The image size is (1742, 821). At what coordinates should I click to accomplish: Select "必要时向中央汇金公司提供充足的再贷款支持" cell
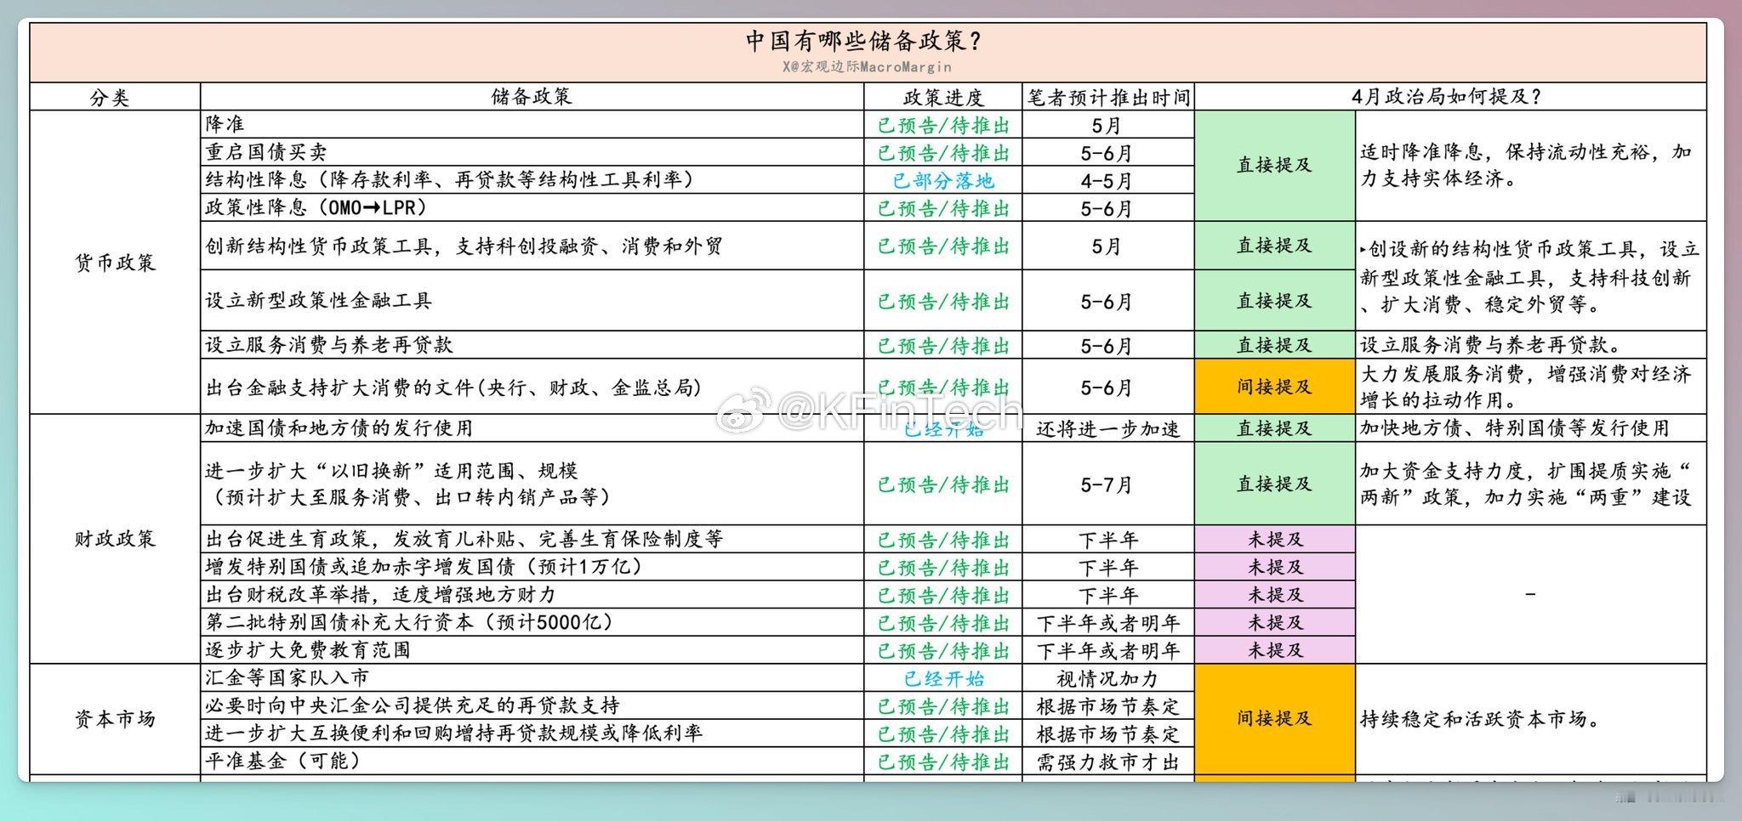(x=532, y=705)
